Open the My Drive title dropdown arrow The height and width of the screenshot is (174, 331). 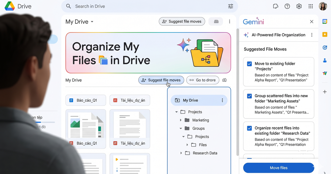[92, 22]
